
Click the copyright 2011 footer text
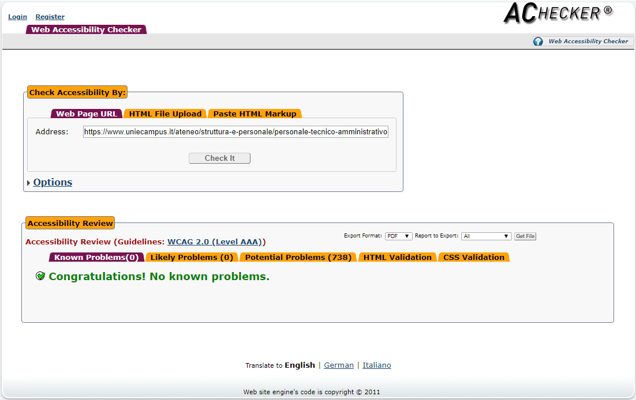[x=312, y=392]
